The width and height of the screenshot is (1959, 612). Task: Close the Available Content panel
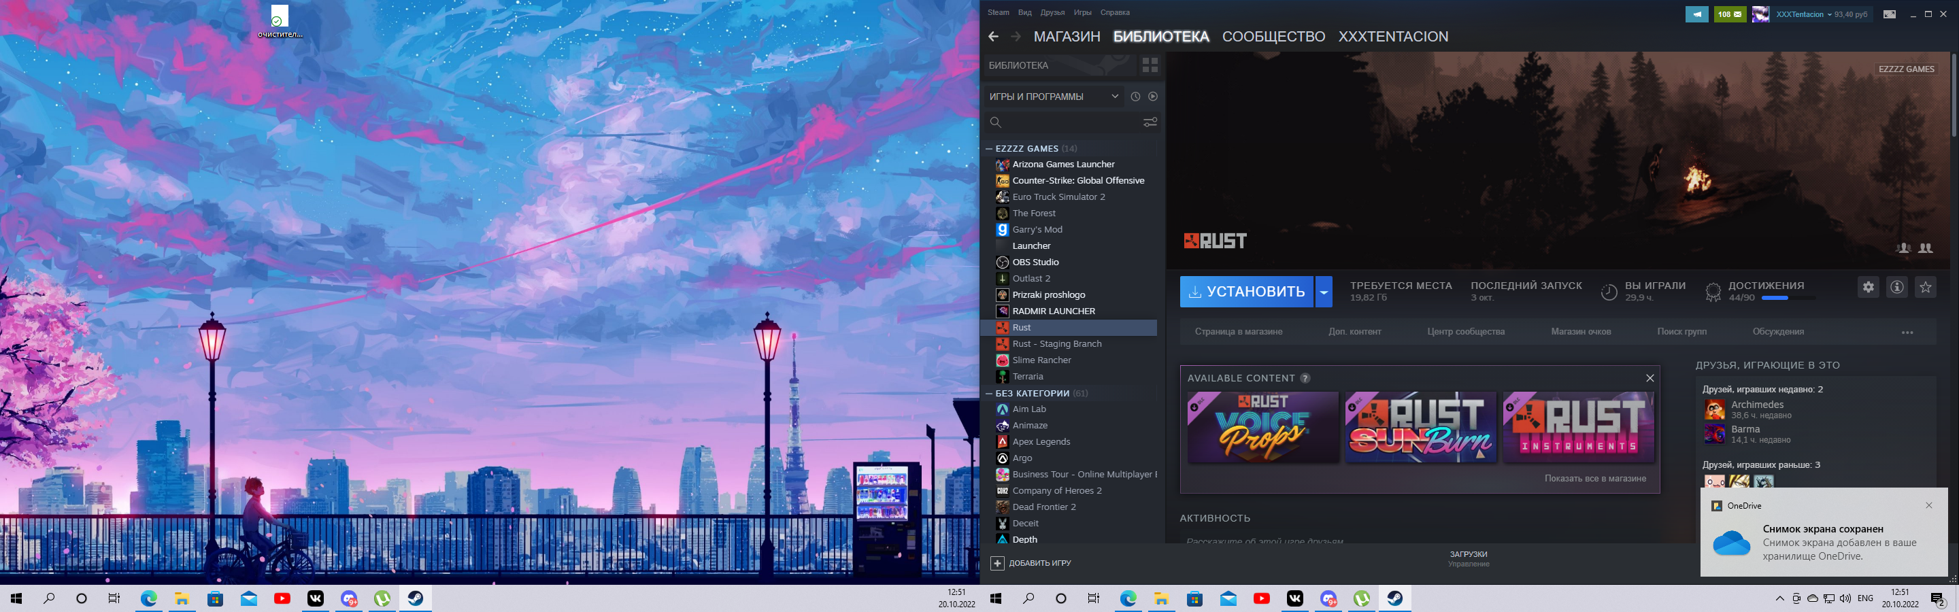[1650, 379]
